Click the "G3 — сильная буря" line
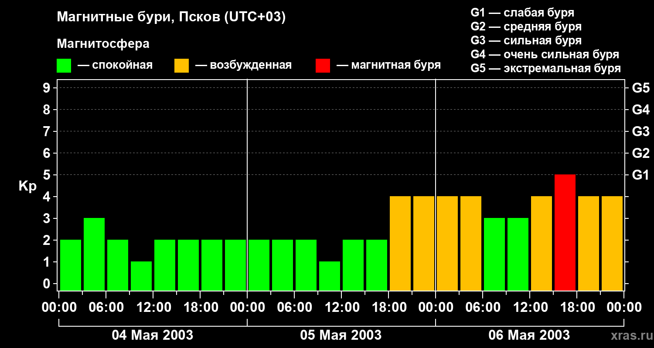The image size is (654, 348). pyautogui.click(x=526, y=40)
